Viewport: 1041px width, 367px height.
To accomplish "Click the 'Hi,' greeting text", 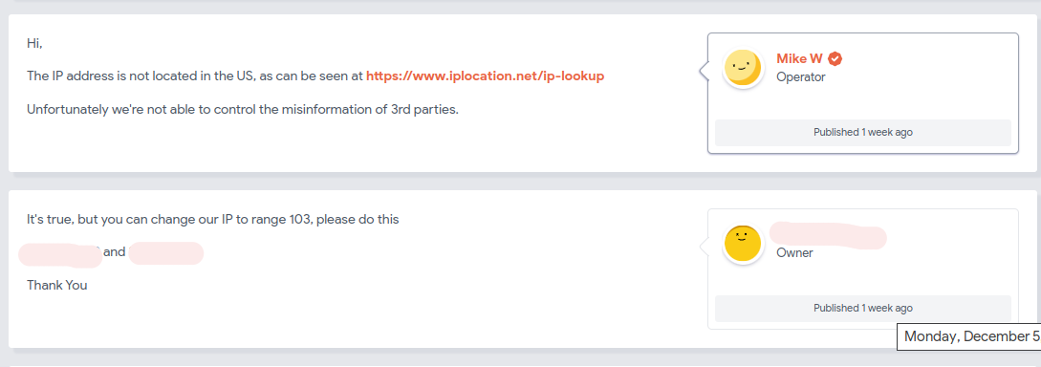I will pyautogui.click(x=34, y=43).
